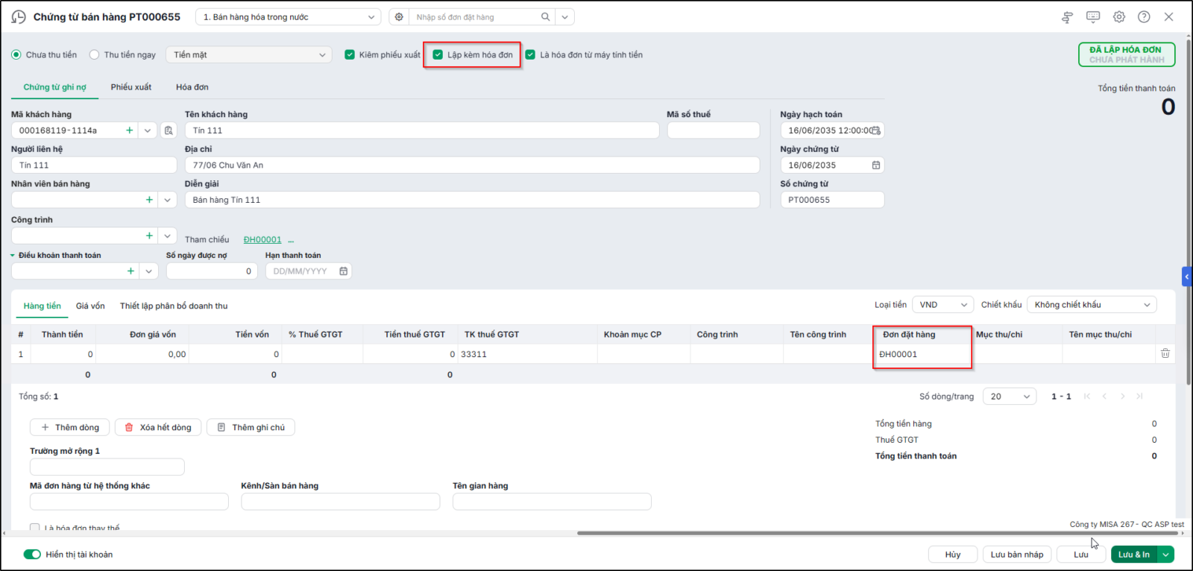Image resolution: width=1193 pixels, height=571 pixels.
Task: Open the calendar icon in Ngày hạch toán
Action: point(876,130)
